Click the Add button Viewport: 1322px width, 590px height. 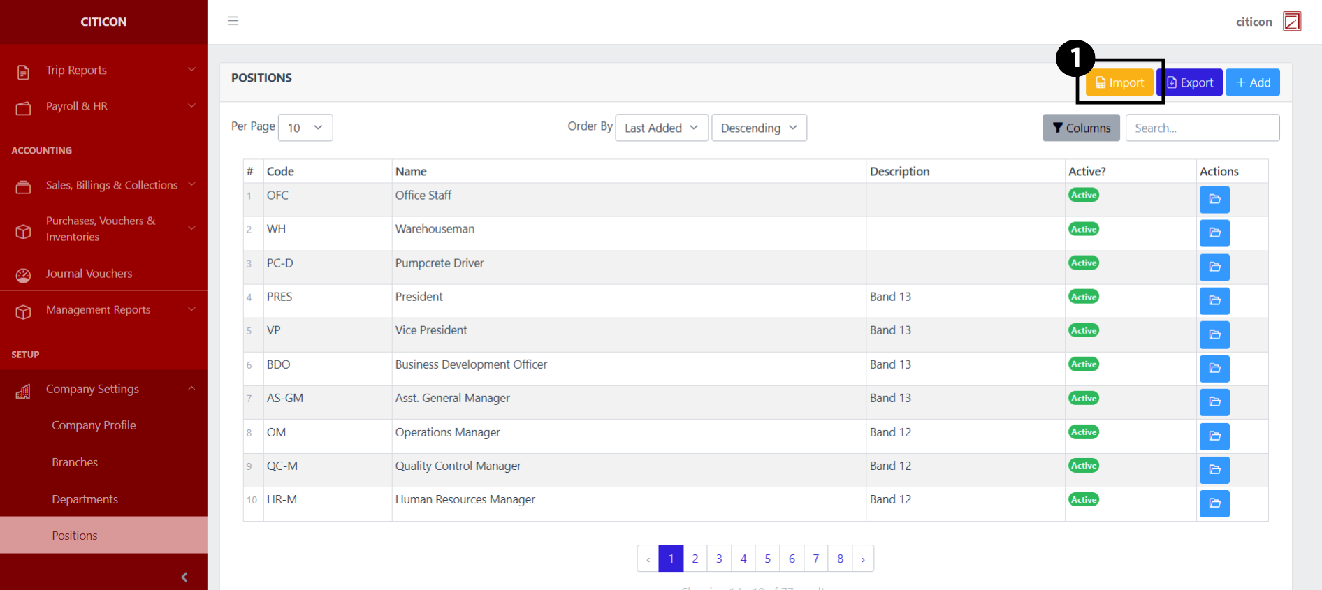(1252, 82)
